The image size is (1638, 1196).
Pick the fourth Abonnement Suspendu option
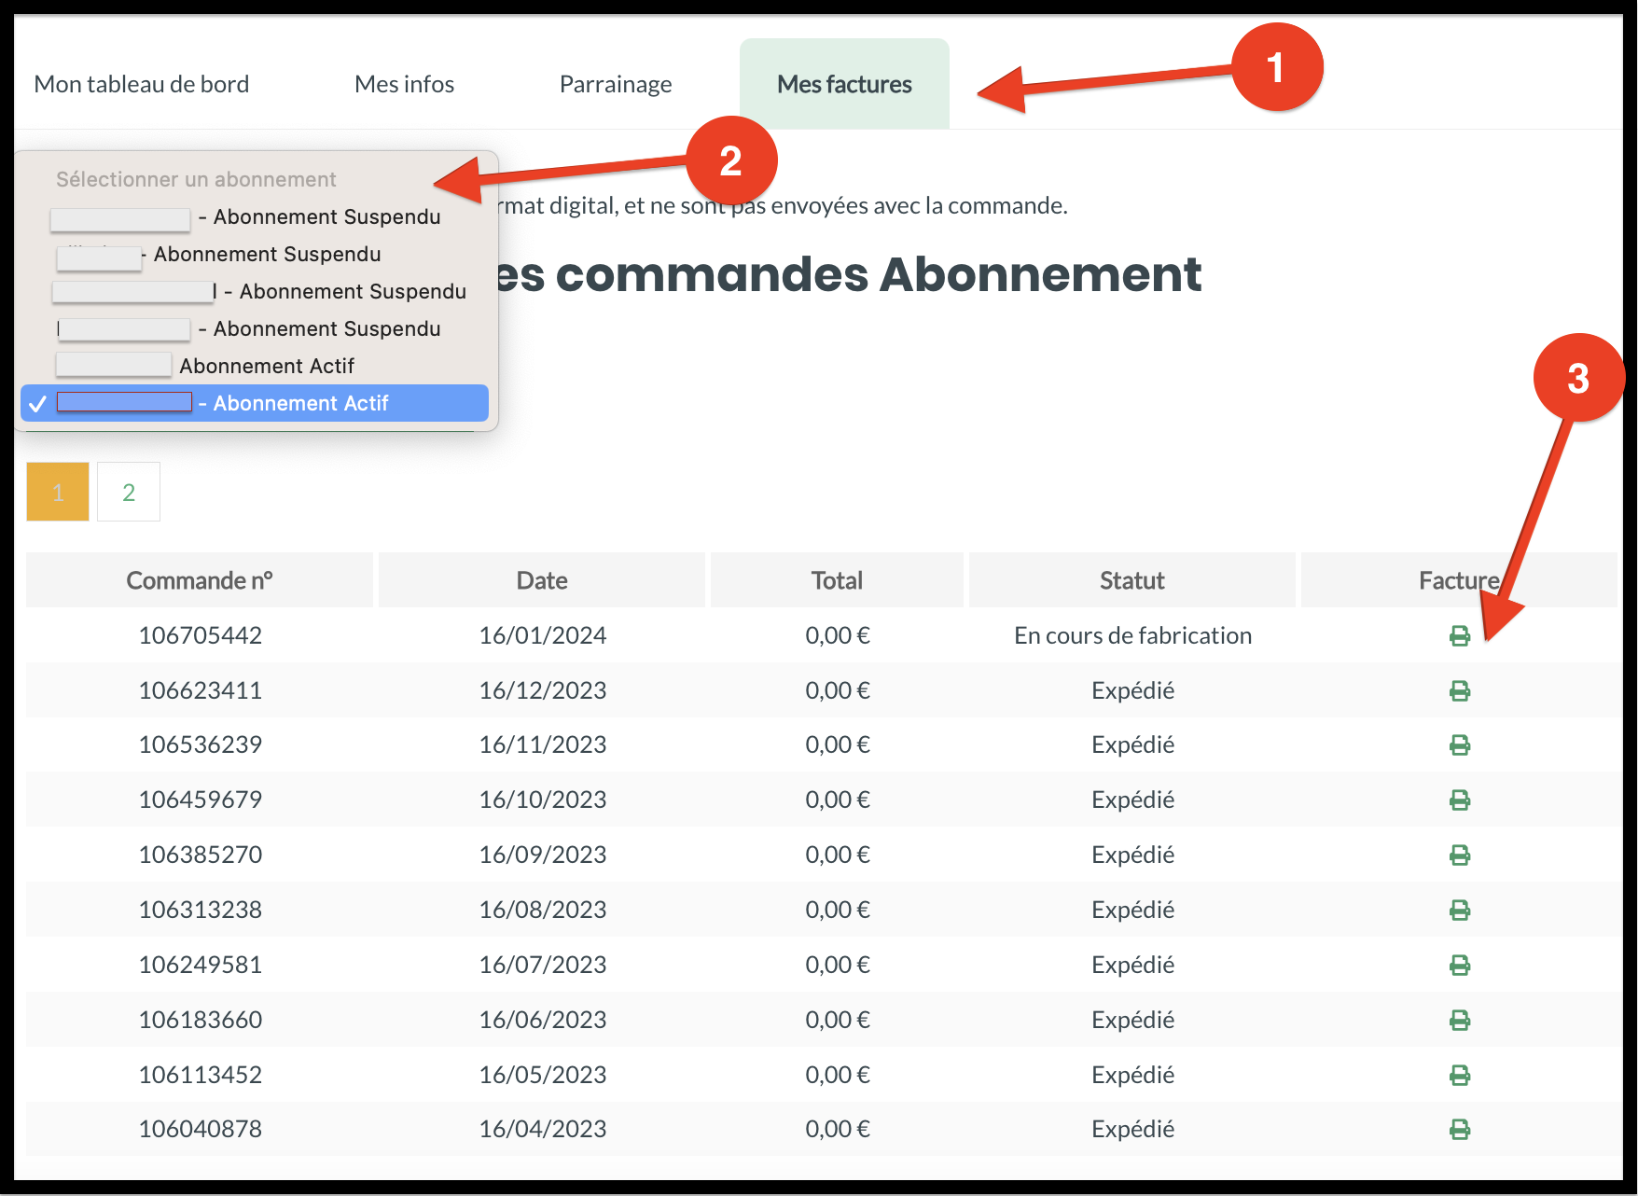pos(255,328)
